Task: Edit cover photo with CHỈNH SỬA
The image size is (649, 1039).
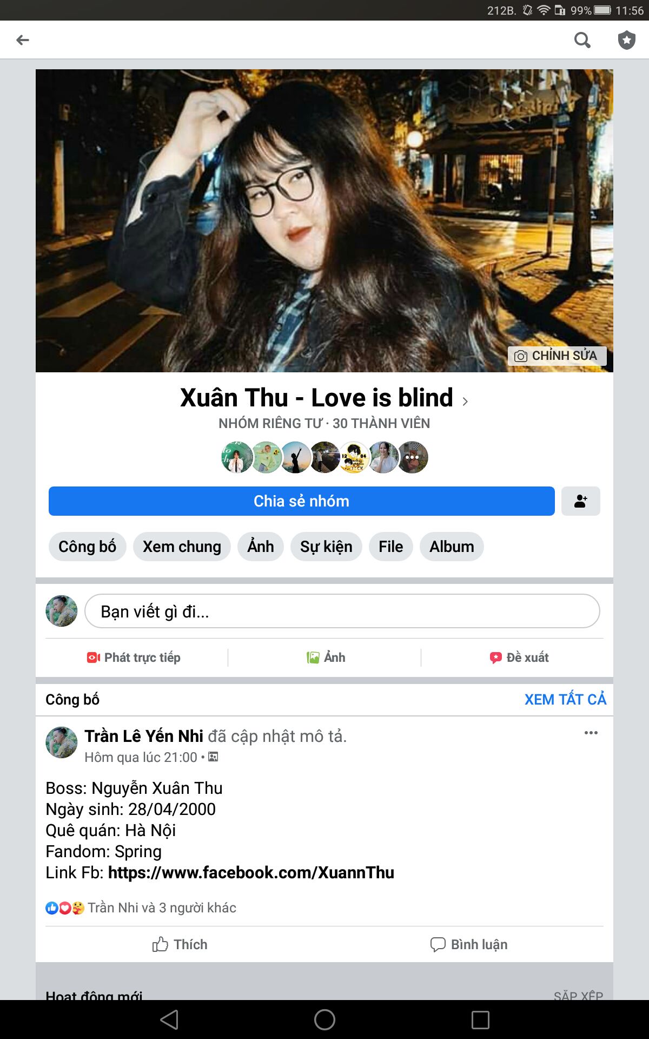Action: (557, 356)
